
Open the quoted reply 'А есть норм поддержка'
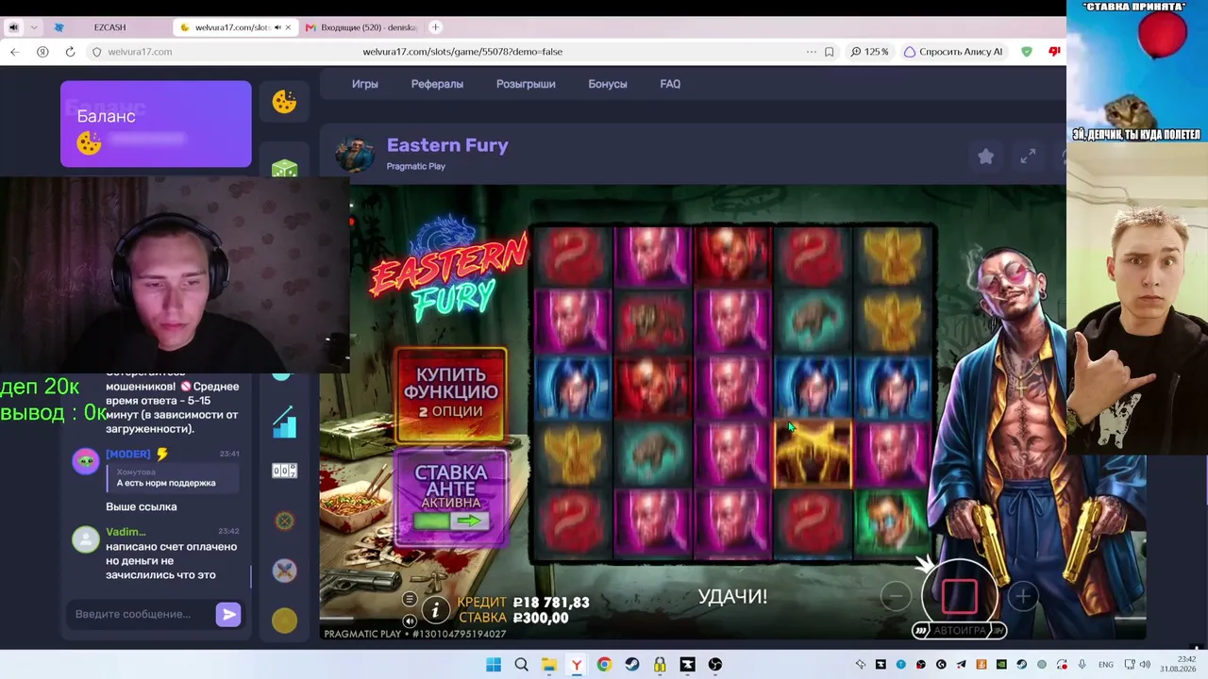pos(172,478)
